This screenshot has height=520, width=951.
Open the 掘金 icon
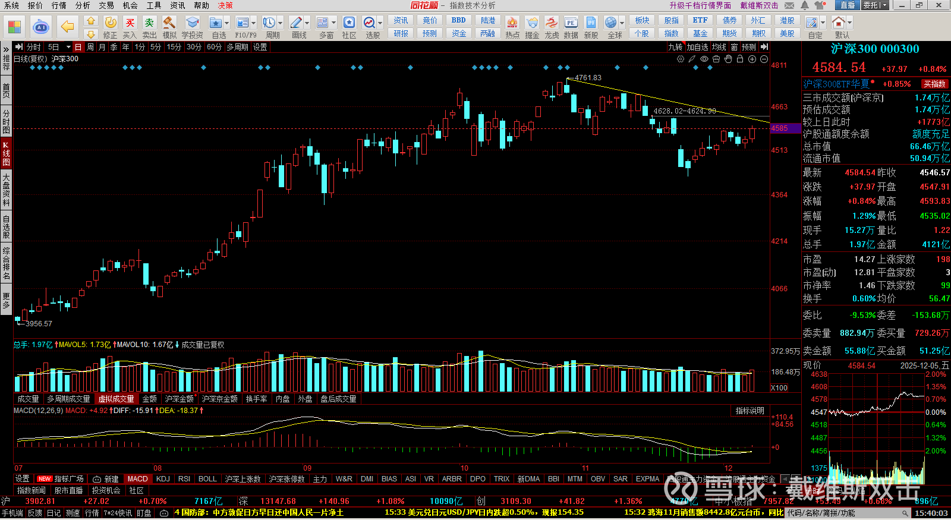tap(532, 23)
